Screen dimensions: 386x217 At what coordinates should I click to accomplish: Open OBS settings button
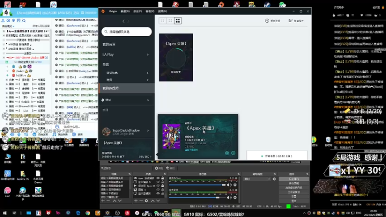(294, 197)
